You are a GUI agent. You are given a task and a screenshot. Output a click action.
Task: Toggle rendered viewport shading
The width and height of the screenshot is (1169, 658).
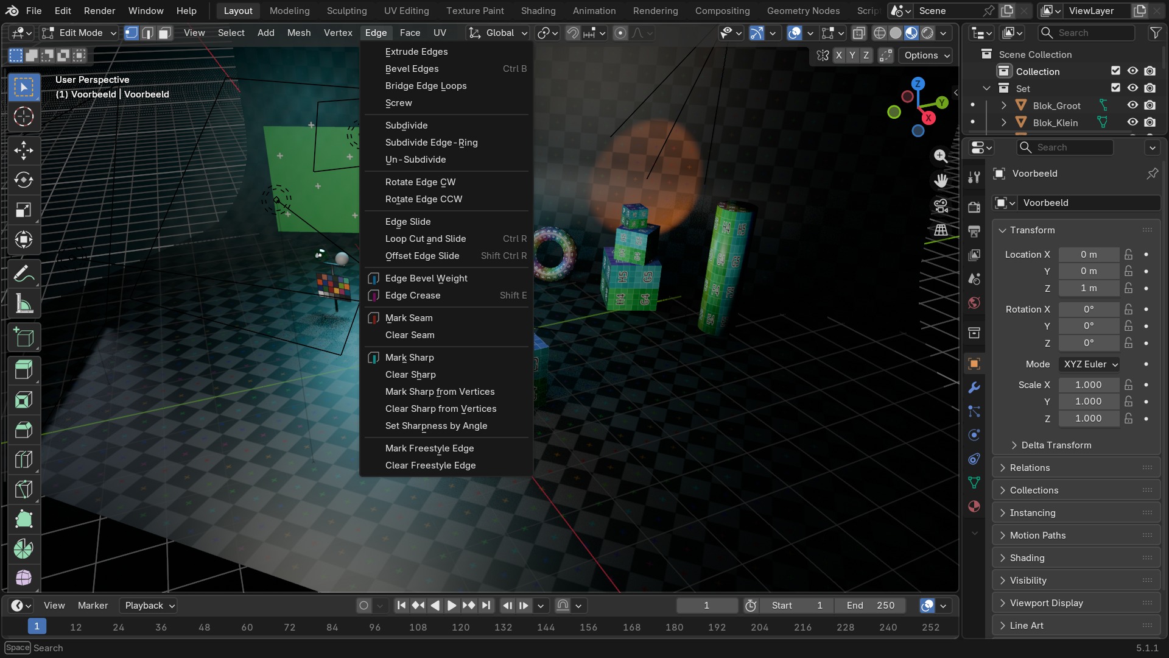point(927,33)
